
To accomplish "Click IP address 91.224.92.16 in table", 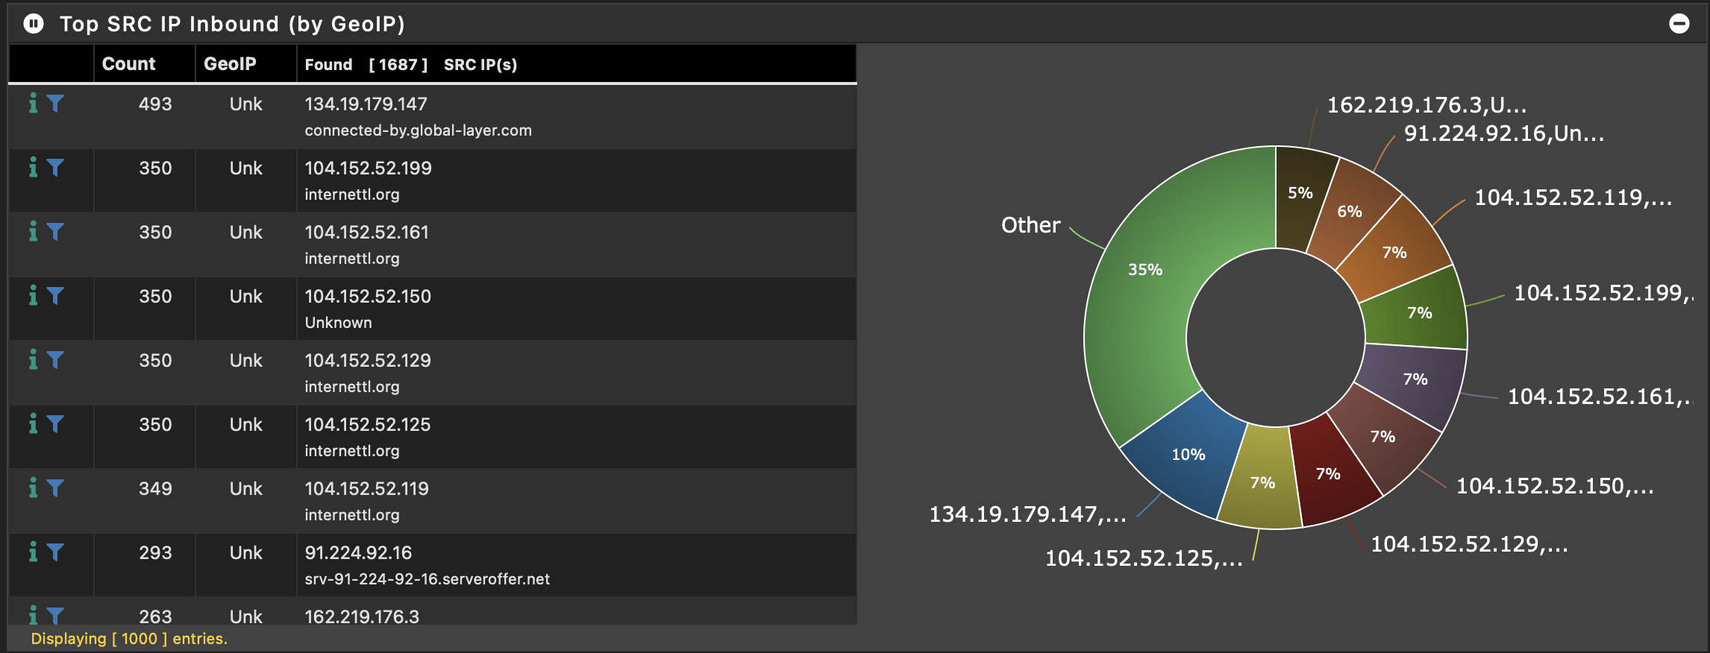I will 358,553.
